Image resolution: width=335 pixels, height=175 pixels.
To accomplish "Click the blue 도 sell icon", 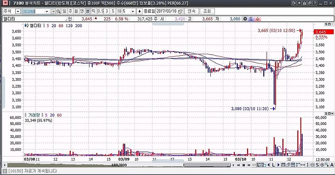I will click(x=251, y=19).
